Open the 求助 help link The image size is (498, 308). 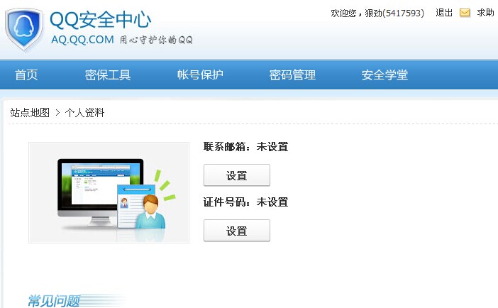pos(486,13)
